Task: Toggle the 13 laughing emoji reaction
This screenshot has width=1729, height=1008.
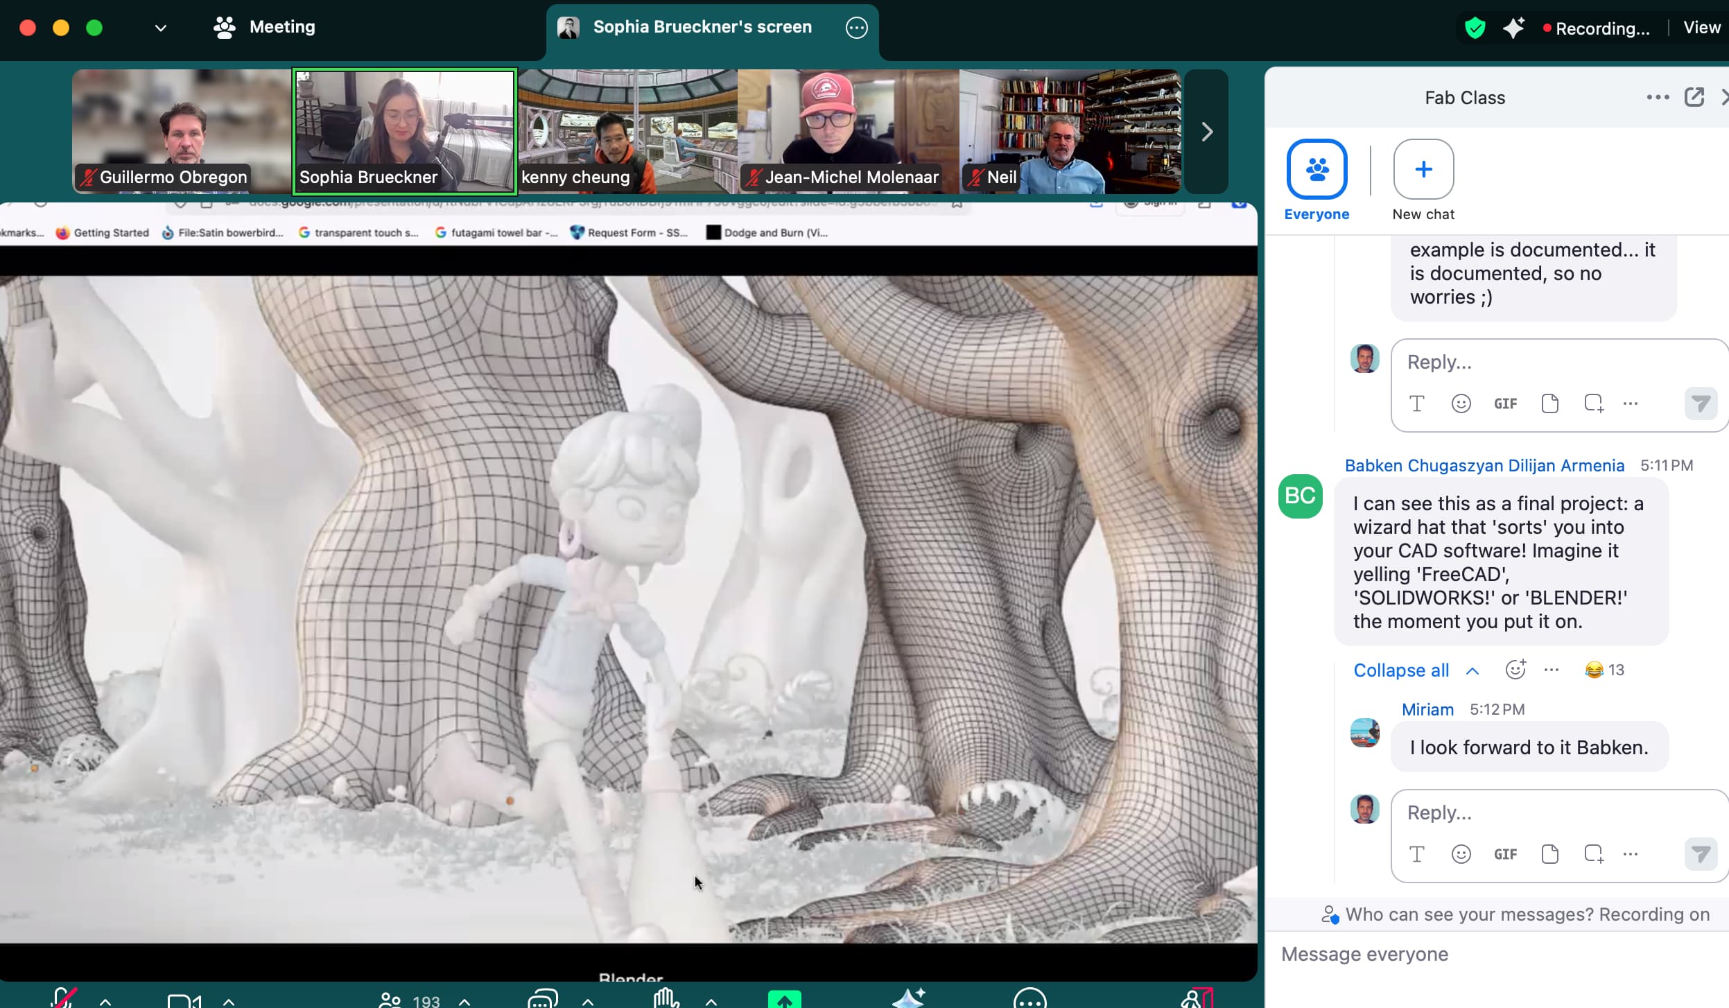Action: (x=1604, y=670)
